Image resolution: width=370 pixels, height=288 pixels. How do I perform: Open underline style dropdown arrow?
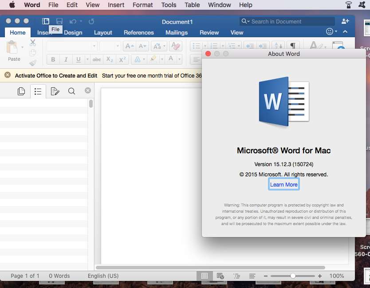click(87, 59)
